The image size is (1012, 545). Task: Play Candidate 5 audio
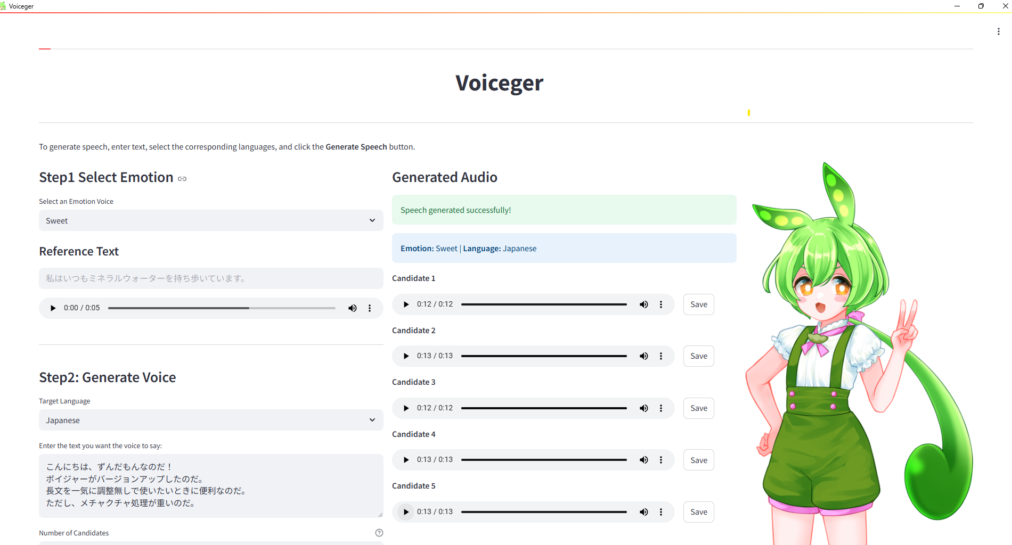tap(406, 511)
